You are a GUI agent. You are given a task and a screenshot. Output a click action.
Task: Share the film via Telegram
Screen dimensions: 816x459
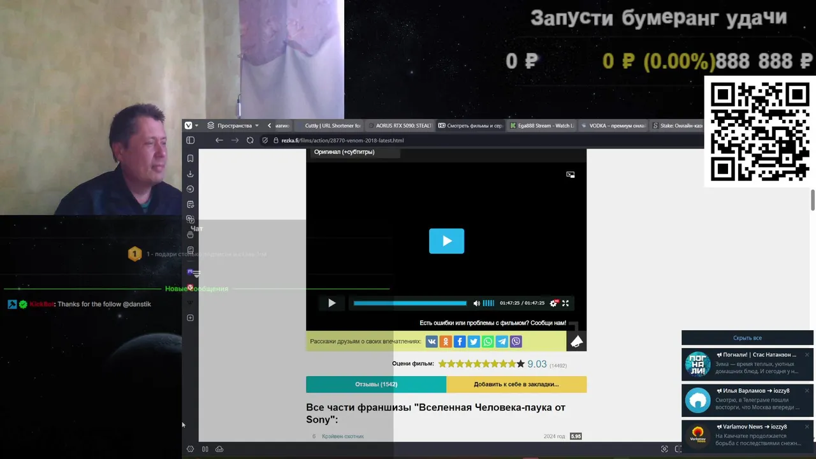point(502,342)
